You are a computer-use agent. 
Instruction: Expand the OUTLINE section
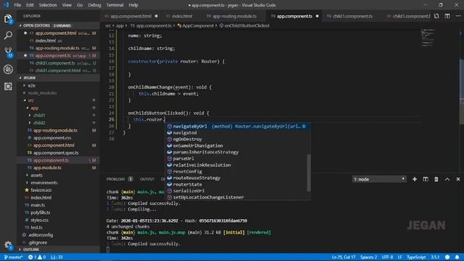pos(59,249)
